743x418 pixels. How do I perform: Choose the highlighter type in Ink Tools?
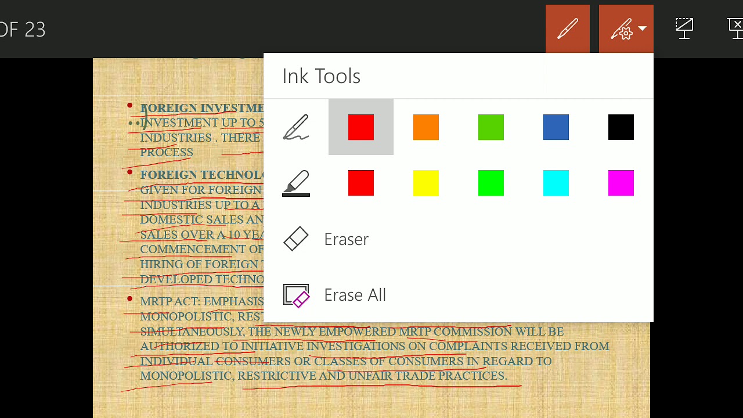296,183
